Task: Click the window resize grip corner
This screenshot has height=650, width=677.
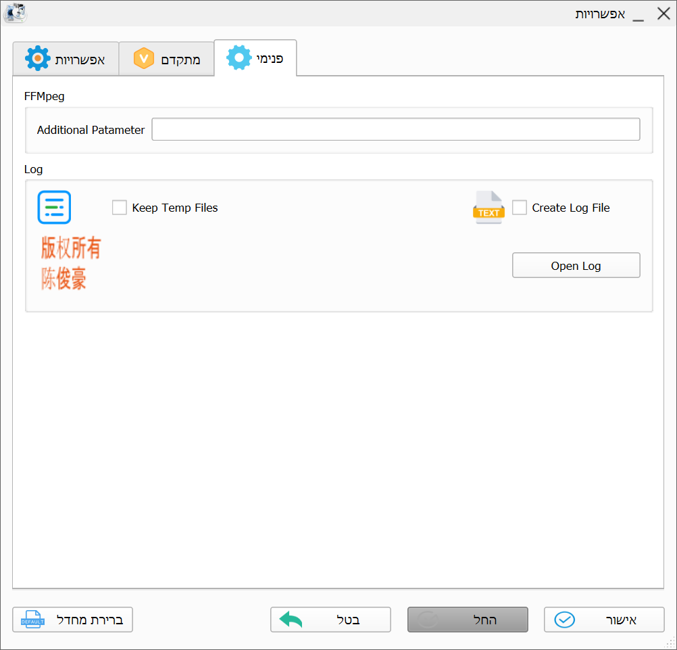Action: click(x=670, y=643)
